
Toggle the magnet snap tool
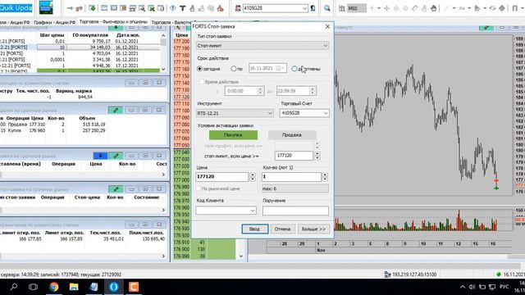(x=515, y=8)
